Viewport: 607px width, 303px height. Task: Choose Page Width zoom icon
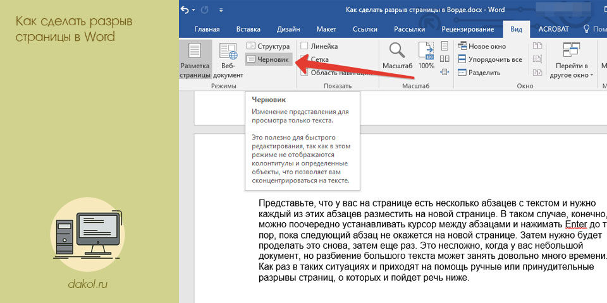[x=445, y=71]
